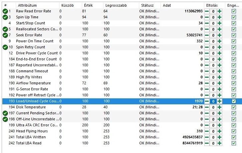The width and height of the screenshot is (242, 153).
Task: Increase offset for Current Pending Sector
Action: click(x=219, y=113)
